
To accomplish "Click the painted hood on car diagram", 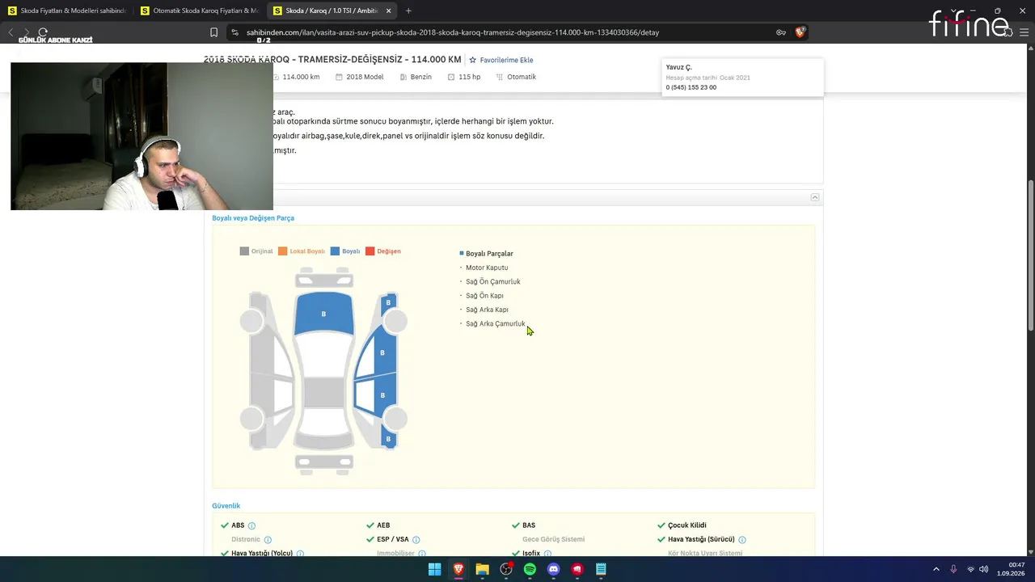I will 323,314.
